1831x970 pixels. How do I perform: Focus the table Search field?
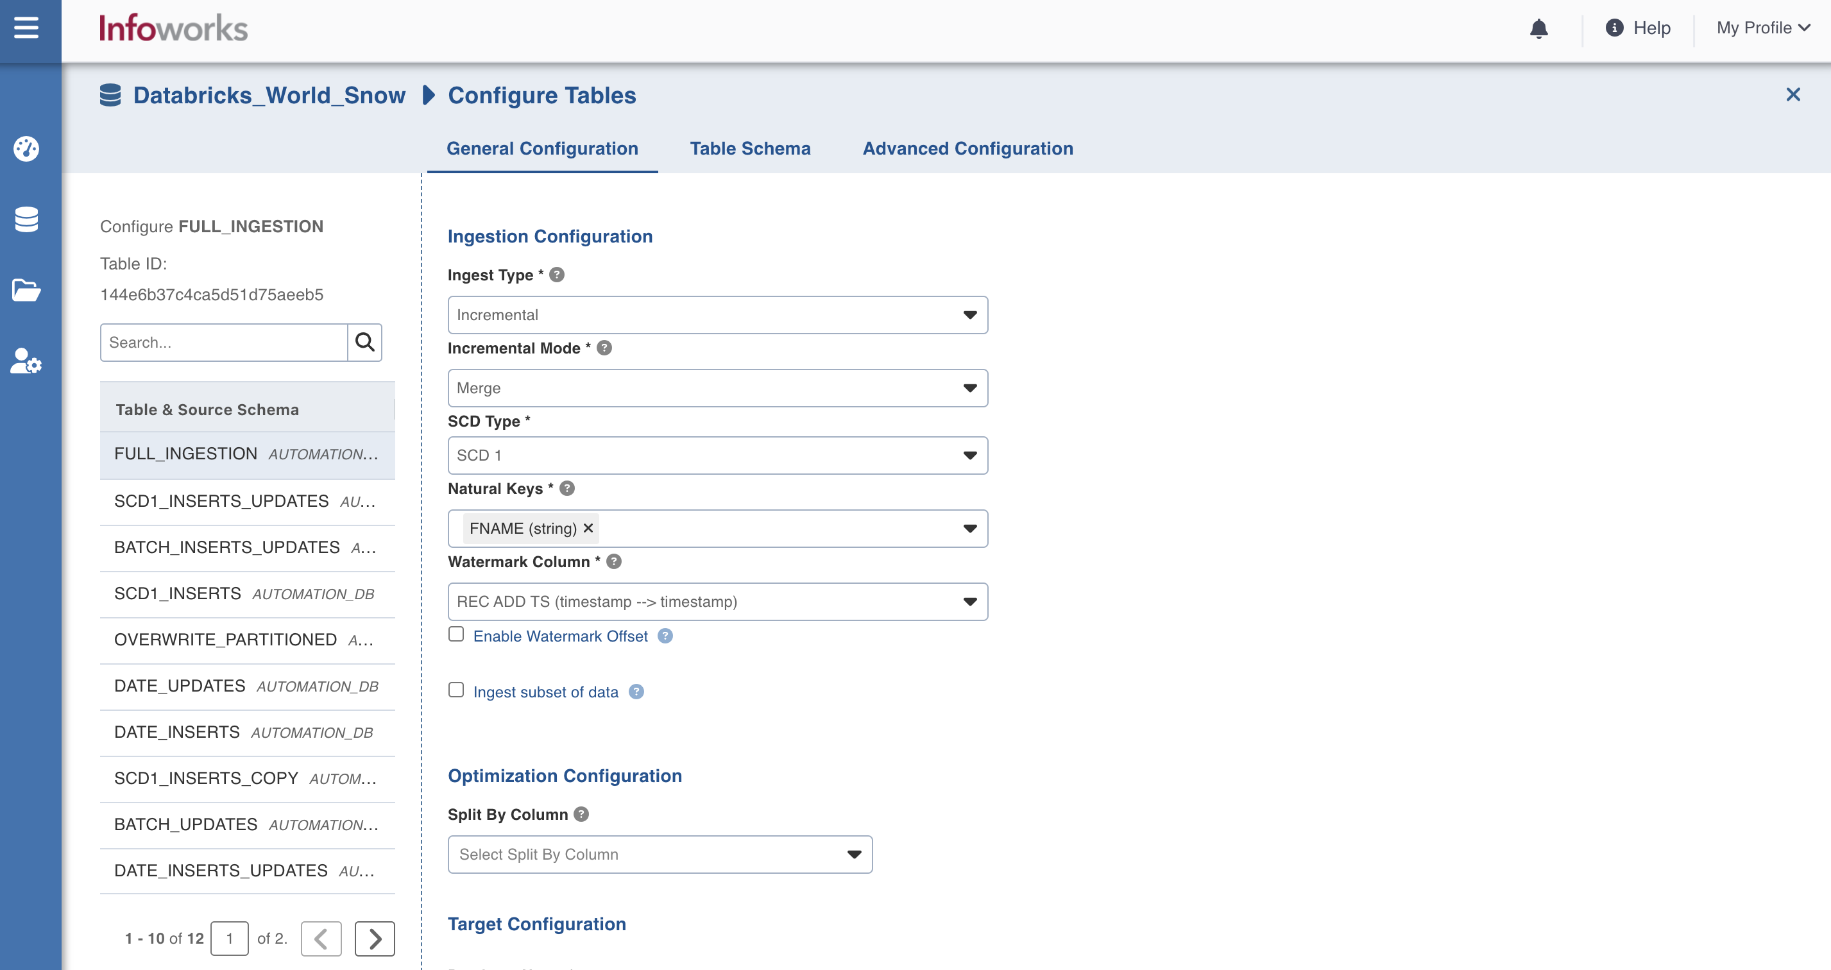(x=224, y=343)
